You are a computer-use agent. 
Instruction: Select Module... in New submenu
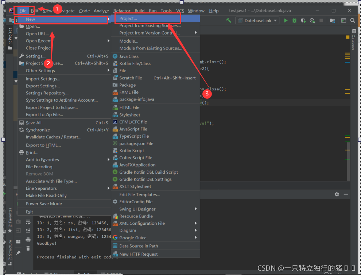point(155,41)
